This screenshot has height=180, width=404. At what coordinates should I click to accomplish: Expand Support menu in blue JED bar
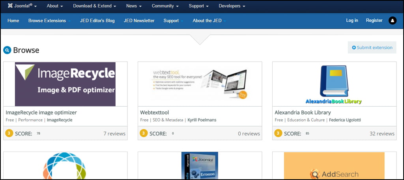point(173,21)
